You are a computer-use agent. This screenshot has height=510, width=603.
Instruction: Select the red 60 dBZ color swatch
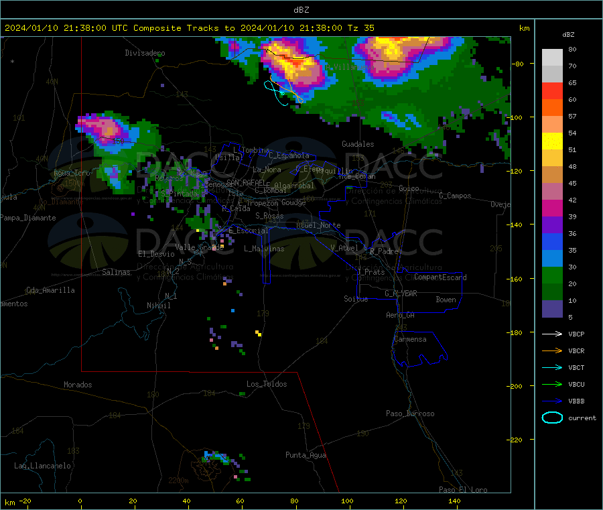[x=552, y=91]
